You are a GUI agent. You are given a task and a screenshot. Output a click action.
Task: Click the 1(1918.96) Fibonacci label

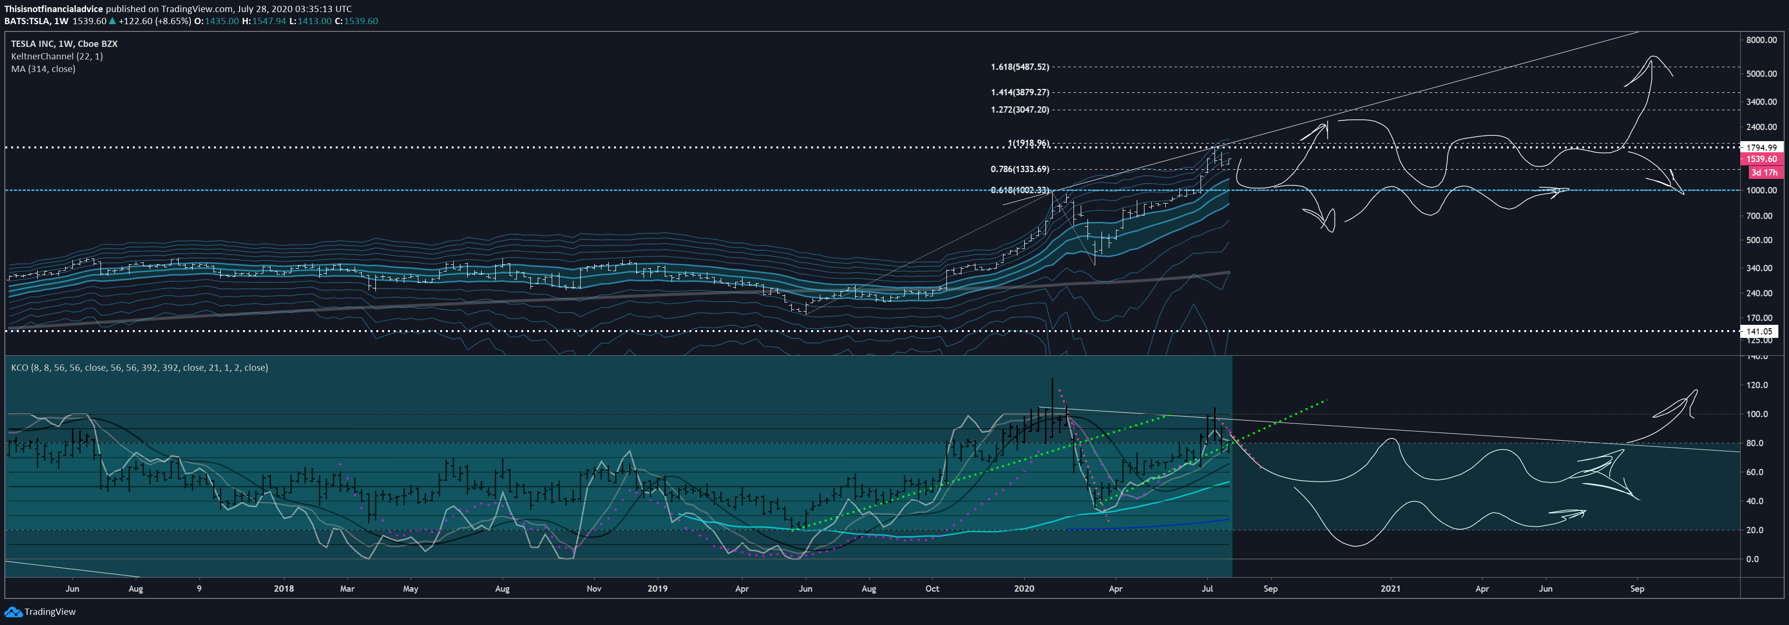1029,143
